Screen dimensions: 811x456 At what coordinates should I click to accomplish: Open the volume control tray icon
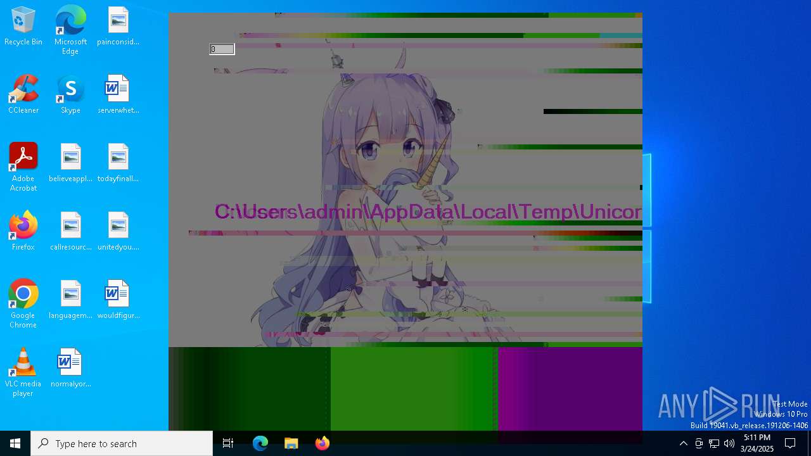(729, 443)
